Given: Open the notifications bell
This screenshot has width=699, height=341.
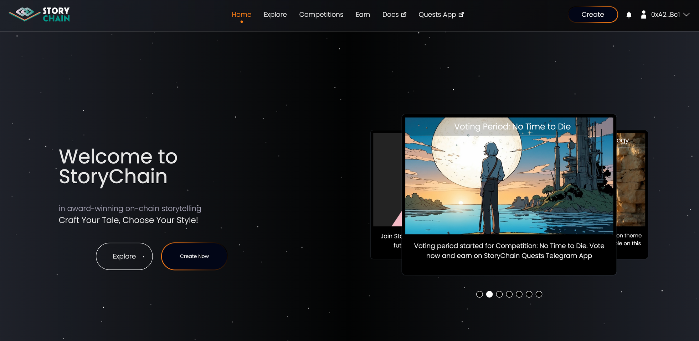Looking at the screenshot, I should click(629, 15).
